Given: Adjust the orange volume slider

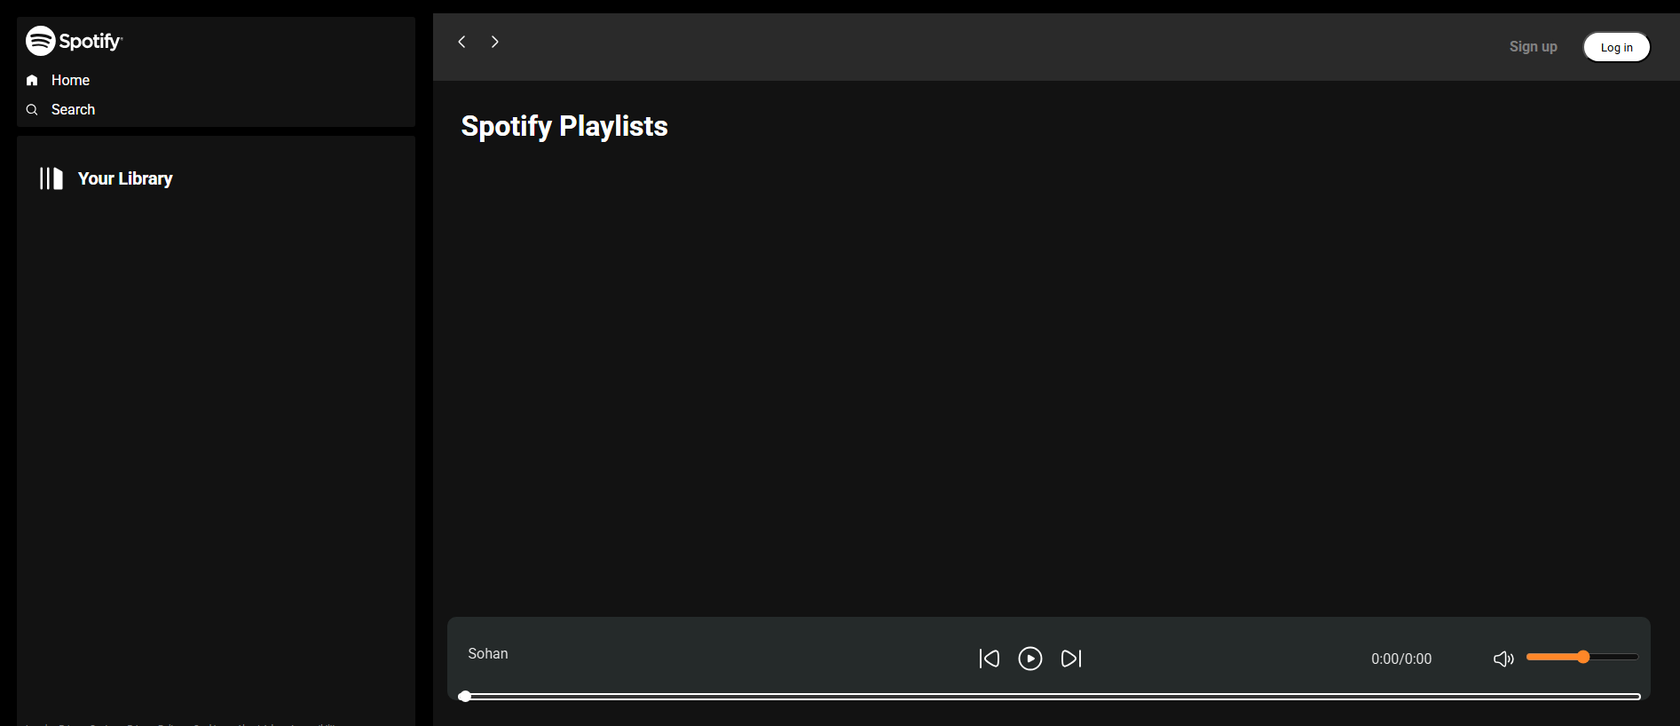Looking at the screenshot, I should point(1582,657).
